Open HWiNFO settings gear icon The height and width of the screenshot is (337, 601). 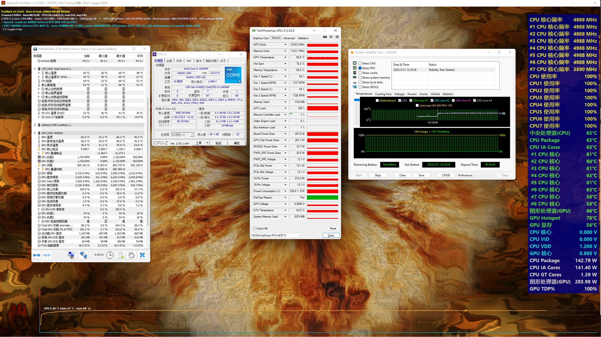click(x=131, y=255)
